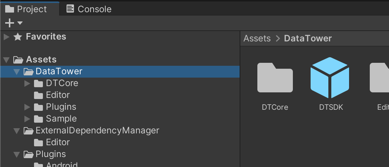
Task: Select the Plugins folder under DataTower
Action: pyautogui.click(x=61, y=107)
